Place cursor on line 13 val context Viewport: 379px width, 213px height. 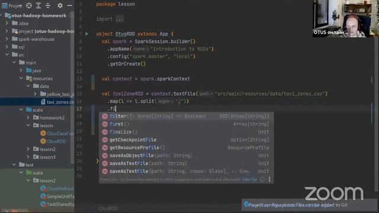coord(146,79)
